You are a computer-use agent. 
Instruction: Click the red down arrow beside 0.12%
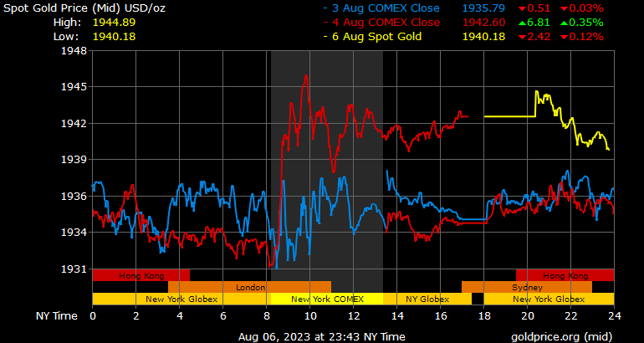coord(564,38)
